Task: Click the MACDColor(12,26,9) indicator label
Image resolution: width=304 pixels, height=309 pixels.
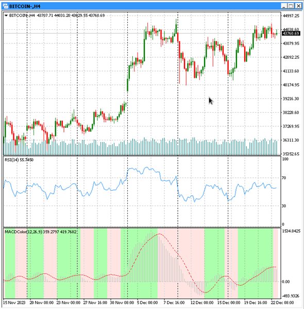Action: (x=40, y=232)
